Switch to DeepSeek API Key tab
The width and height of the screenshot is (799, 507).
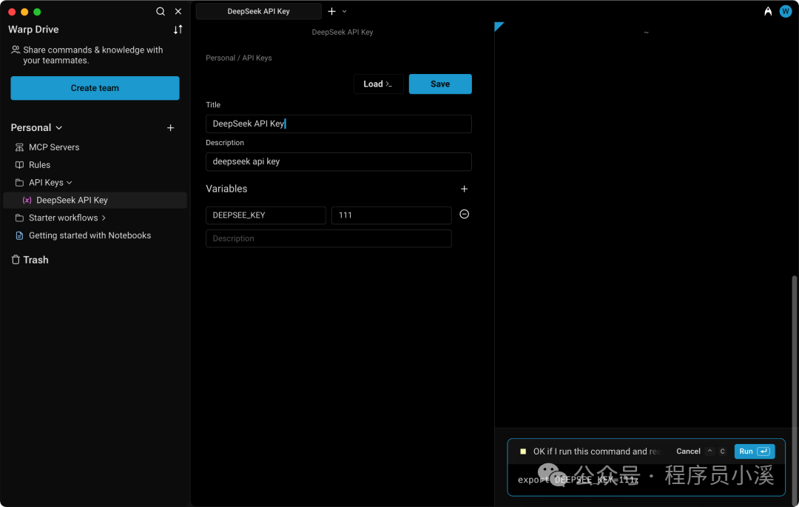(x=258, y=11)
